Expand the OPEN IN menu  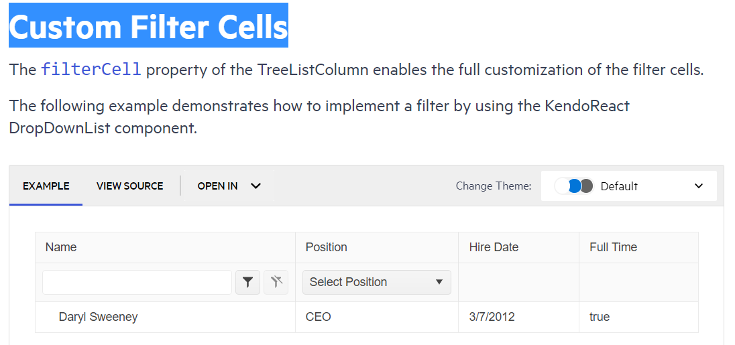229,186
